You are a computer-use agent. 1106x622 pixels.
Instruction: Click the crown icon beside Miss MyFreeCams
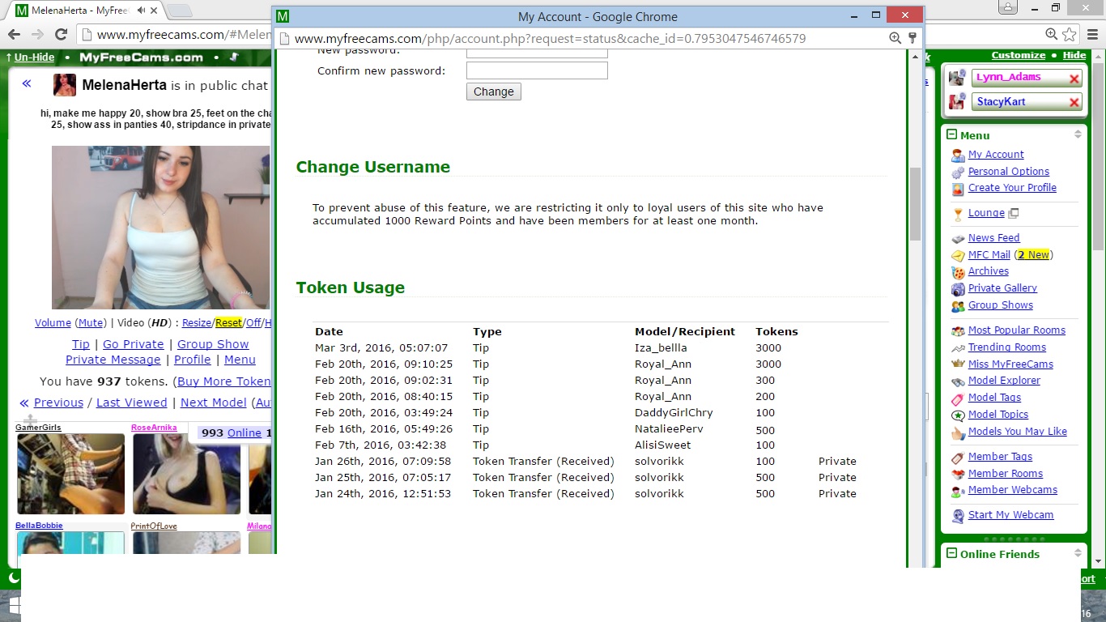tap(958, 364)
